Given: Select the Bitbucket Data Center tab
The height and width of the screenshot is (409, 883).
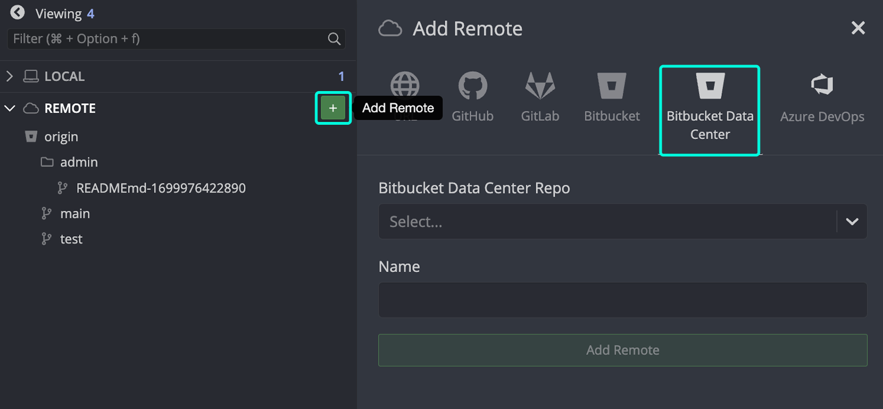Looking at the screenshot, I should coord(710,110).
